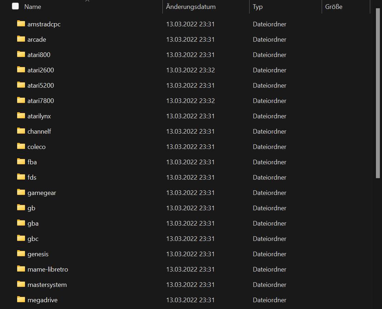The width and height of the screenshot is (382, 309).
Task: Click the Größe column header
Action: click(334, 7)
